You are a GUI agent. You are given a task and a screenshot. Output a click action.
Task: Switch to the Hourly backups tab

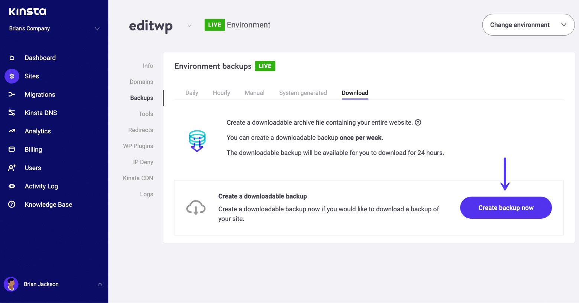click(221, 93)
